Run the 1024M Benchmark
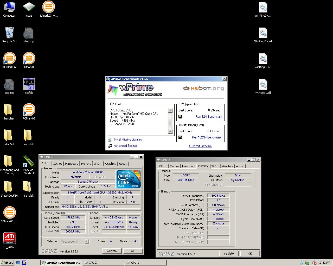 (207, 137)
